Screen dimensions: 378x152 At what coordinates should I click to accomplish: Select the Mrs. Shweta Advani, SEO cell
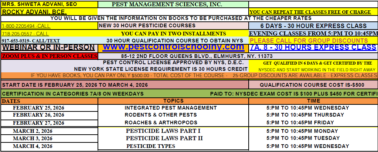click(50, 4)
